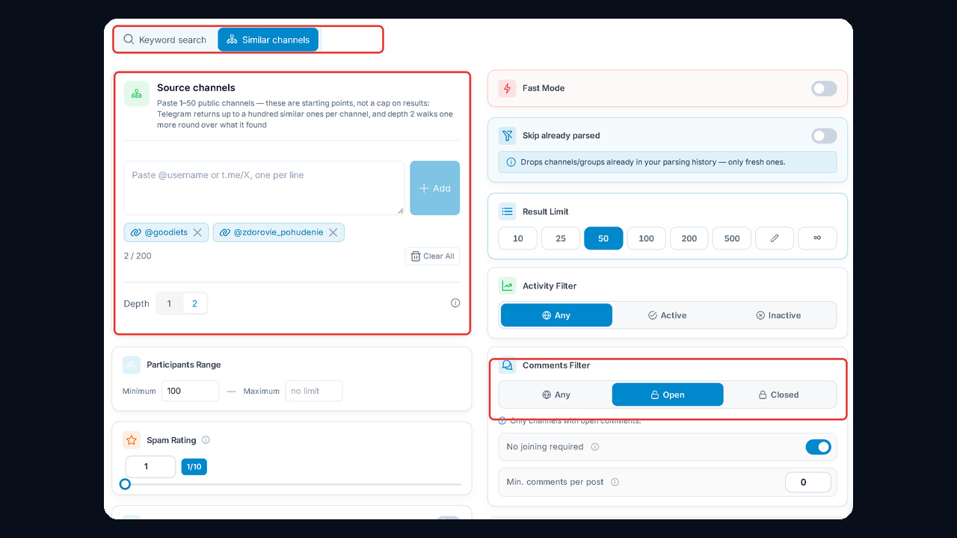Choose Result Limit 500
Screen dimensions: 957x538
point(732,238)
